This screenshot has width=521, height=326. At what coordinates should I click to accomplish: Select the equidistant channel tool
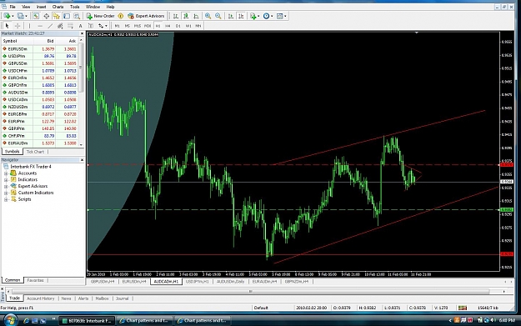tap(60, 26)
